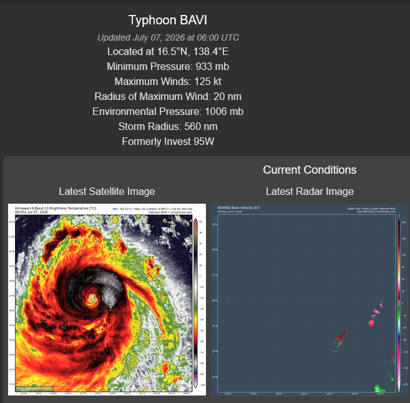Select the Current Conditions heading

pos(310,170)
